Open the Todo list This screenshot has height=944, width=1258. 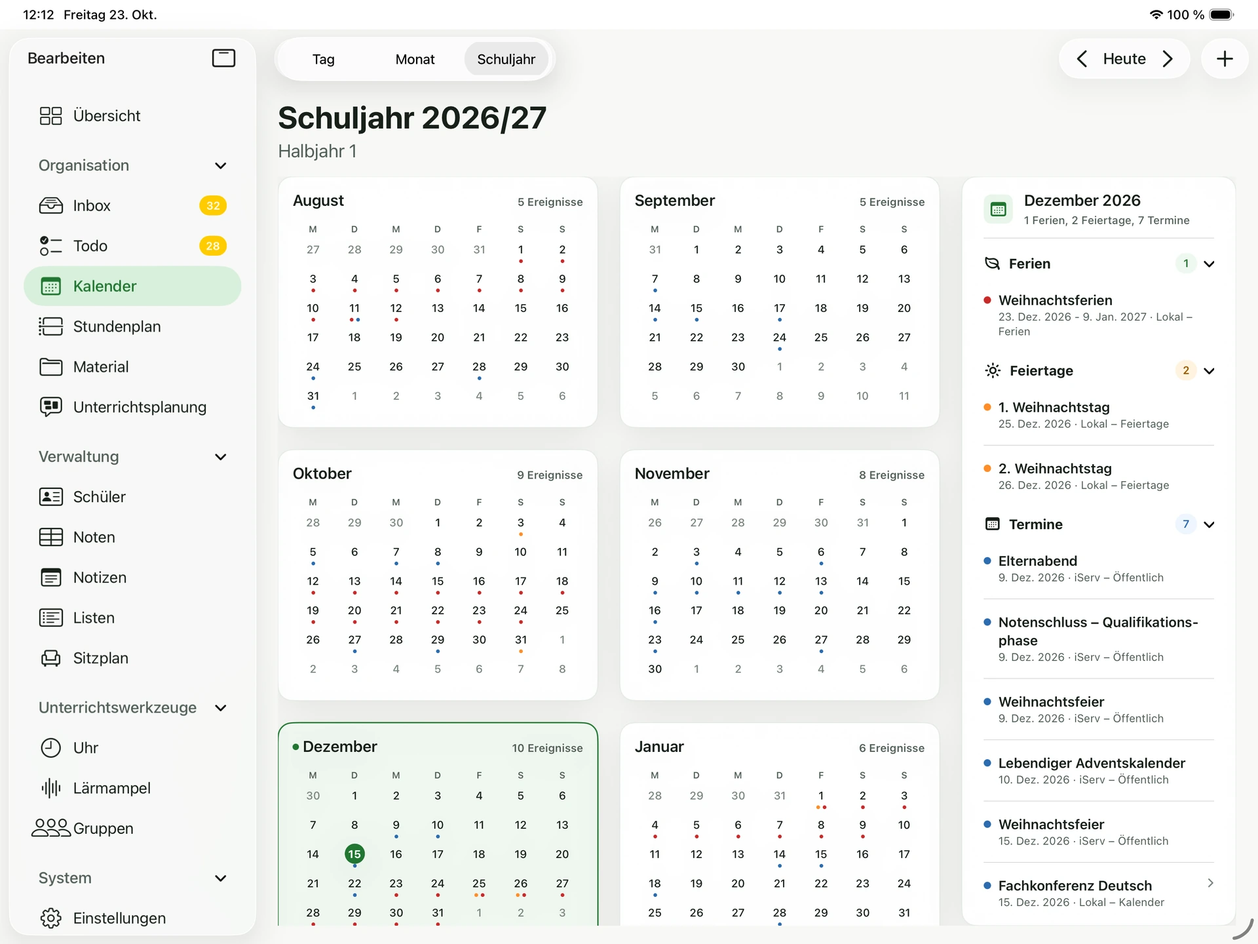132,246
